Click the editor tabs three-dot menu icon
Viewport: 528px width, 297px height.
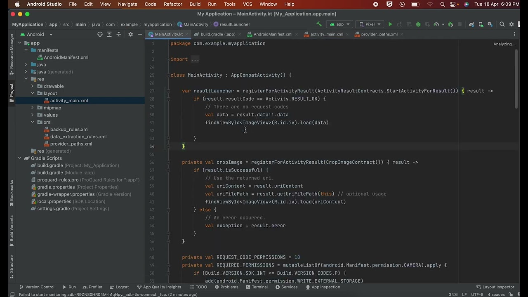[x=514, y=34]
